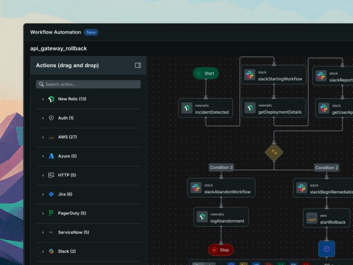This screenshot has width=353, height=265.
Task: Select the startRollback node label
Action: pyautogui.click(x=333, y=222)
